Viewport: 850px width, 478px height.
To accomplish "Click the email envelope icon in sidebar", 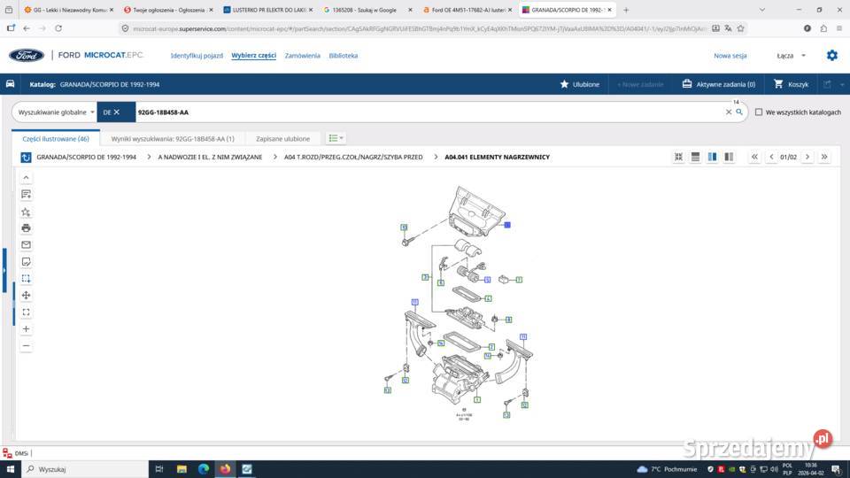I will point(26,244).
